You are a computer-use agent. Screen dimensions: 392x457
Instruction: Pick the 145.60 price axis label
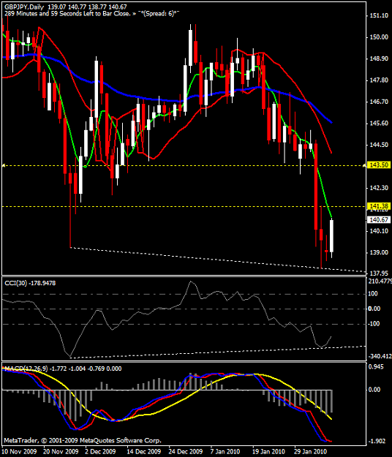pos(379,124)
